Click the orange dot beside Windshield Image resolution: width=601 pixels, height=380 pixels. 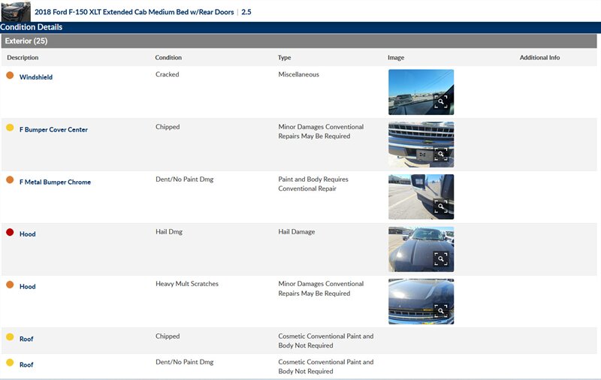[10, 75]
